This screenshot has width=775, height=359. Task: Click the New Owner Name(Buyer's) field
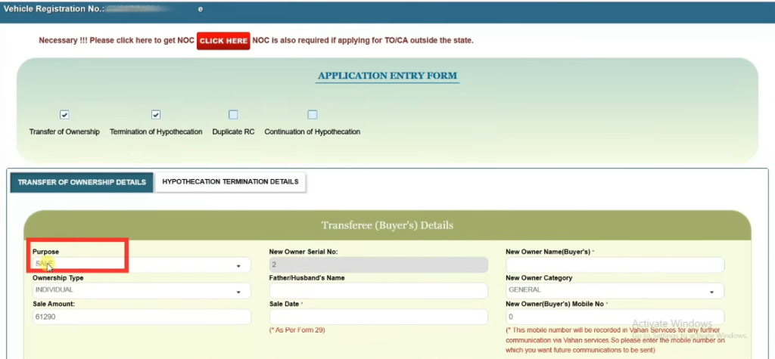[x=614, y=265]
